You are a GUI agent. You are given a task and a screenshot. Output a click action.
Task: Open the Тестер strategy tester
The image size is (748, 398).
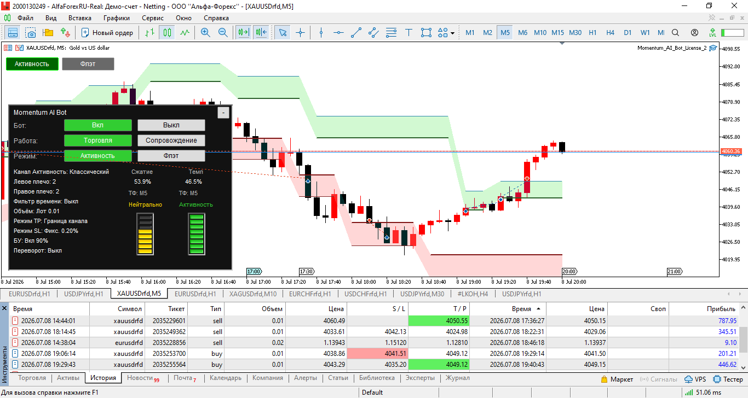[728, 379]
